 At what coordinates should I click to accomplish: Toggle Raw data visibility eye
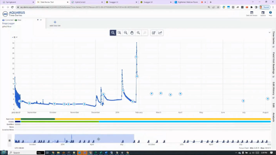tap(16, 20)
